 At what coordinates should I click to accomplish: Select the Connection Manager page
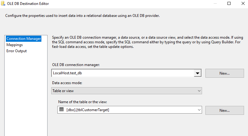point(24,39)
